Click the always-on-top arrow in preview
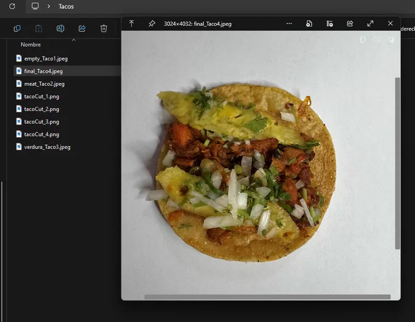The height and width of the screenshot is (322, 415). pos(132,24)
